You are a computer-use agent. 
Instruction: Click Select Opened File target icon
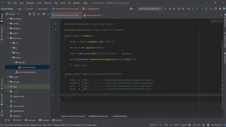pyautogui.click(x=30, y=14)
